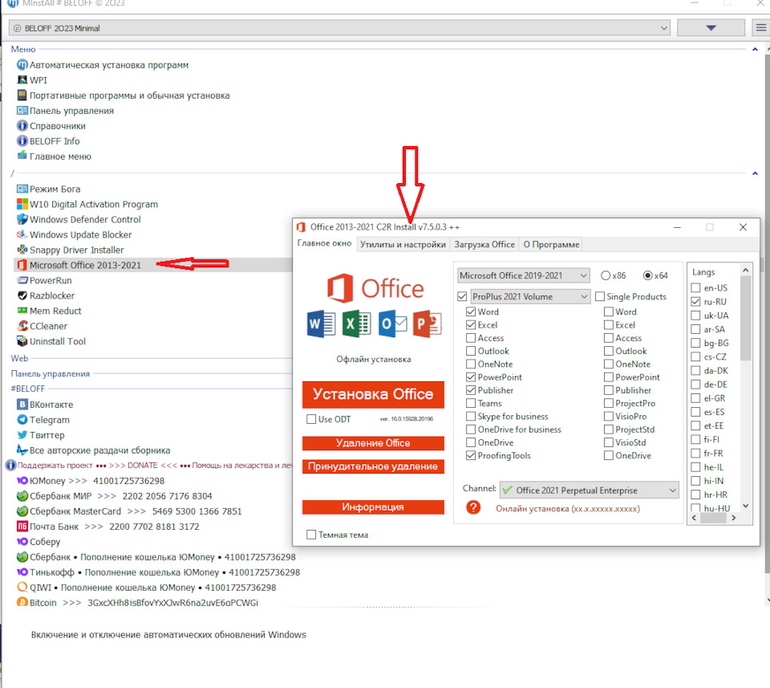The width and height of the screenshot is (770, 688).
Task: Open the Microsoft Office 2019-2021 version dropdown
Action: (x=522, y=275)
